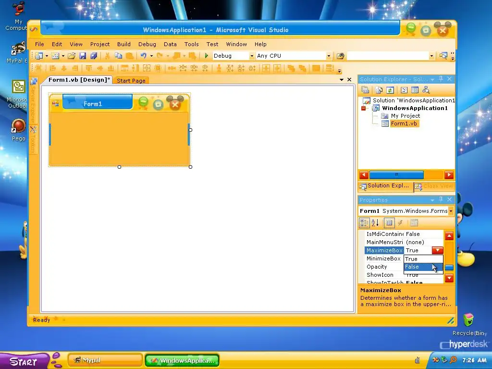Click the Undo arrow icon

pos(143,56)
